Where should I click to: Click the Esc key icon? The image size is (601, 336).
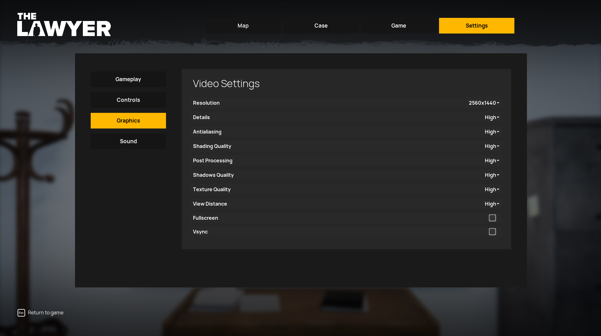coord(21,313)
